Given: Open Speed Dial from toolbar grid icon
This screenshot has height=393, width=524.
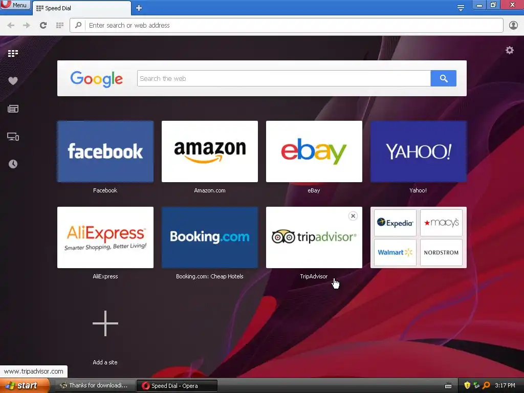Looking at the screenshot, I should coord(60,26).
